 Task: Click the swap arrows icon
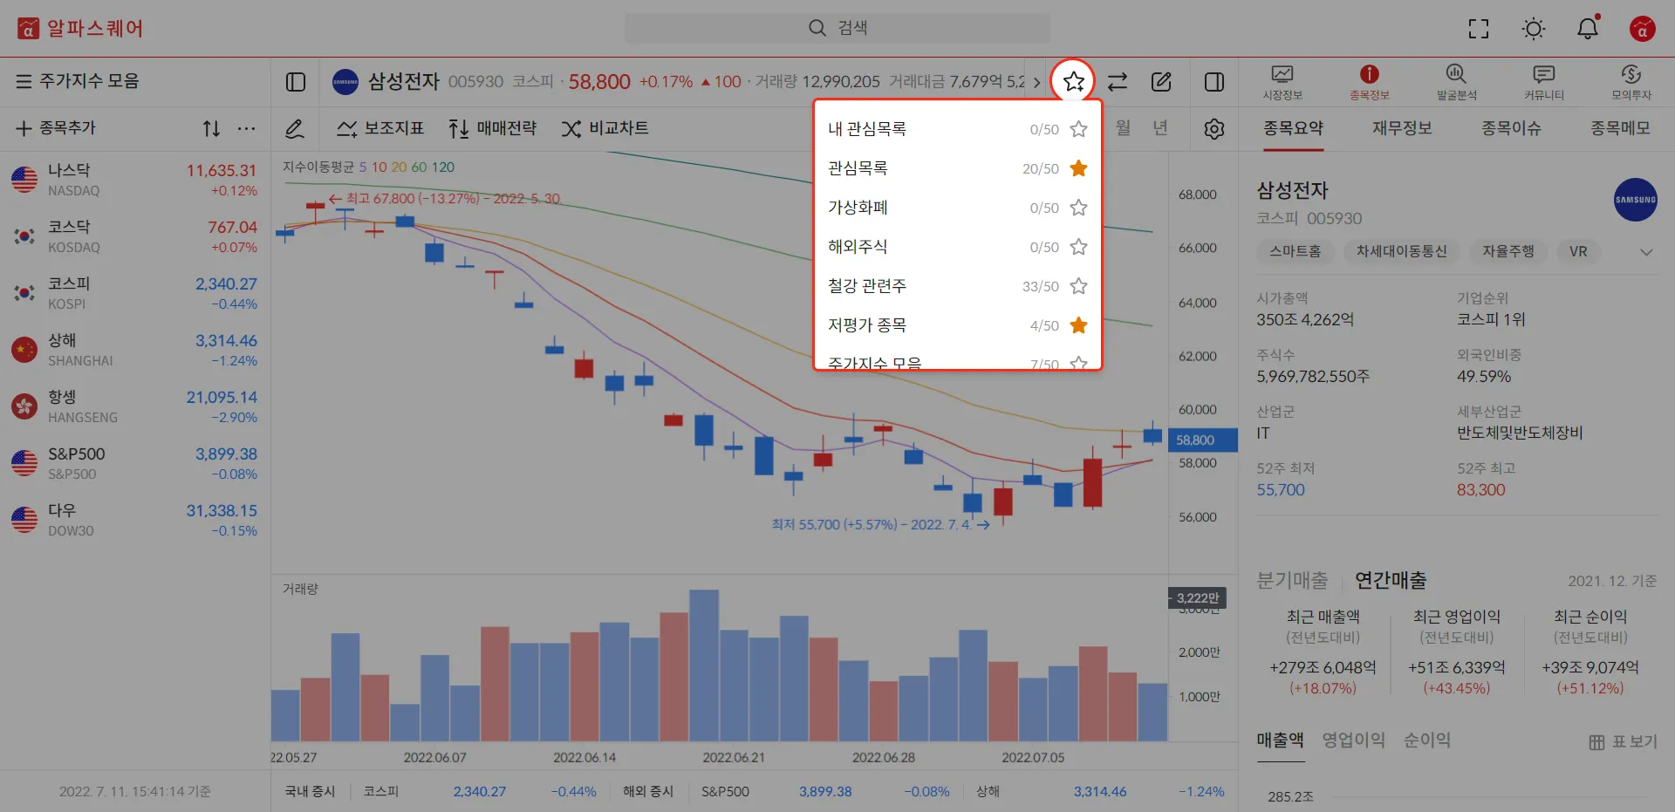1118,82
